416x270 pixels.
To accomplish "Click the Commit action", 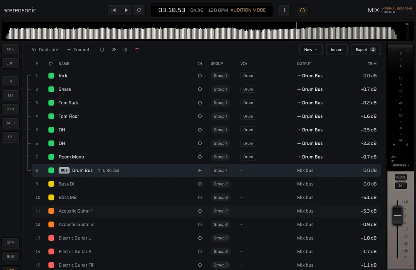I will point(78,50).
